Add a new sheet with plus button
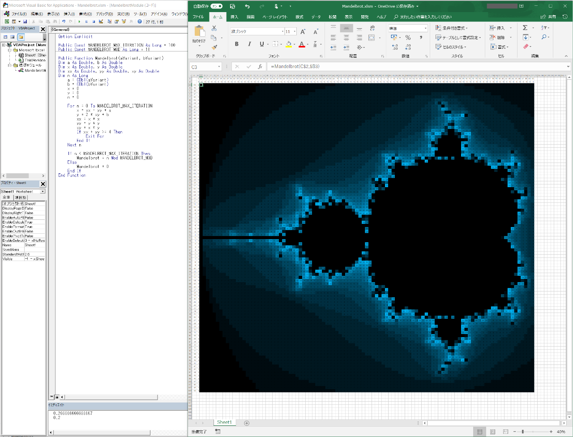573x437 pixels. click(247, 423)
